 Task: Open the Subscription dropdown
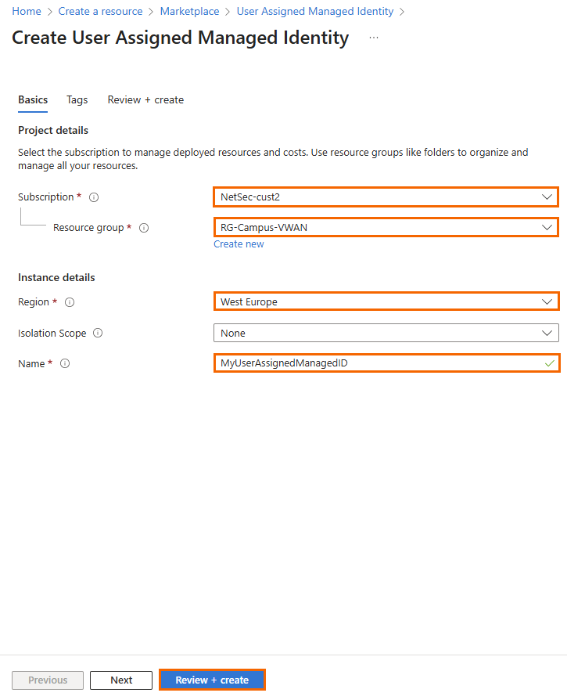547,197
